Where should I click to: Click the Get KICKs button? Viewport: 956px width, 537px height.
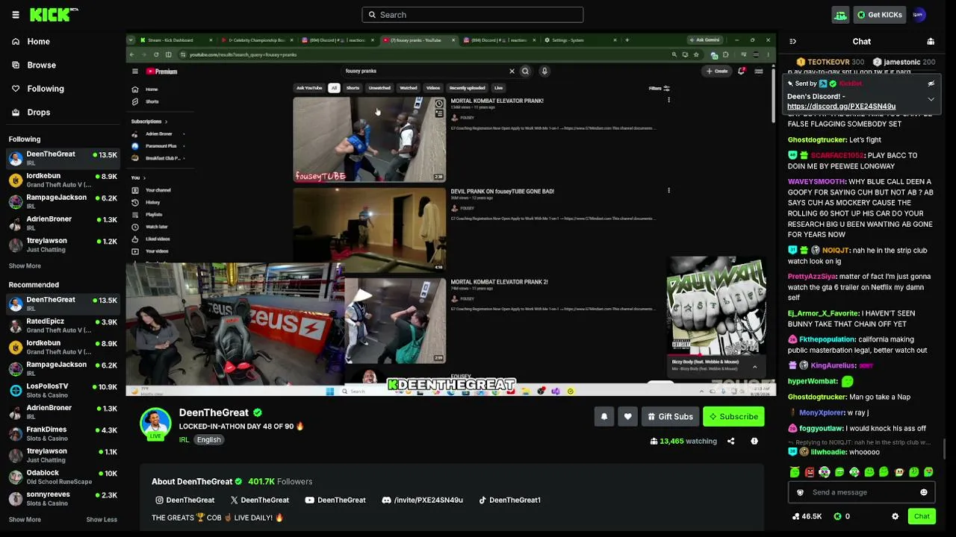pos(879,15)
